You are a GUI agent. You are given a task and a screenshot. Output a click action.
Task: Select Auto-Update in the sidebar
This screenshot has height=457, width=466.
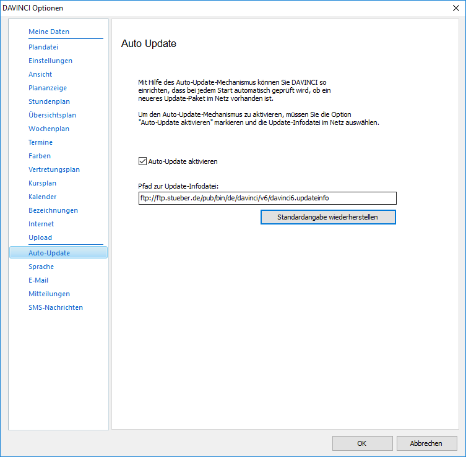[58, 253]
